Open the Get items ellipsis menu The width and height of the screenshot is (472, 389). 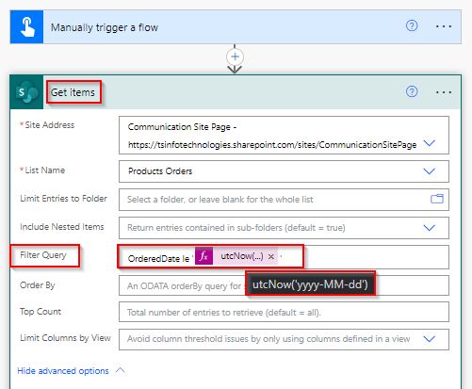point(444,92)
